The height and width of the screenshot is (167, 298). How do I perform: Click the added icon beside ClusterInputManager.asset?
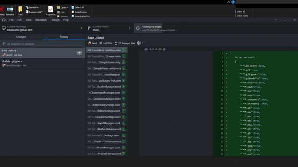coord(124,93)
